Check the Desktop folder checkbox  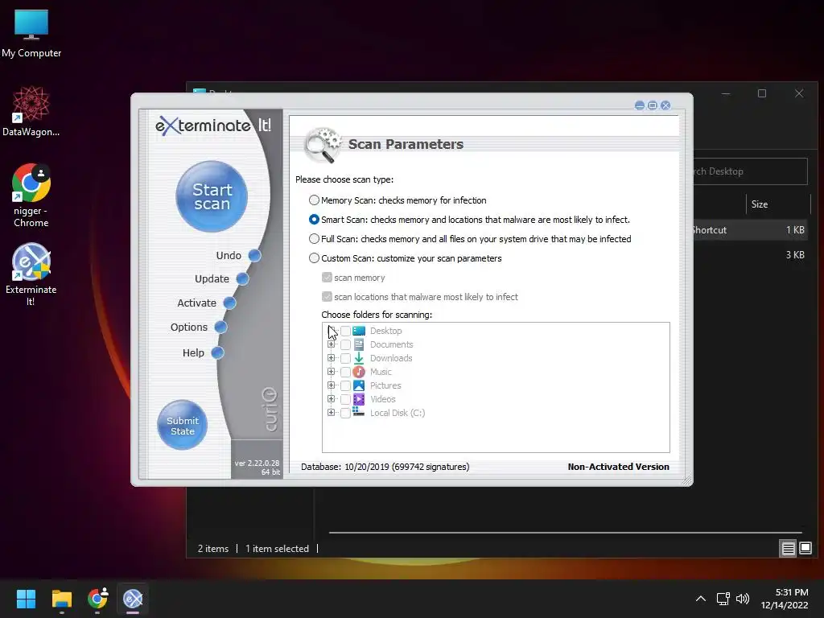[x=345, y=331]
